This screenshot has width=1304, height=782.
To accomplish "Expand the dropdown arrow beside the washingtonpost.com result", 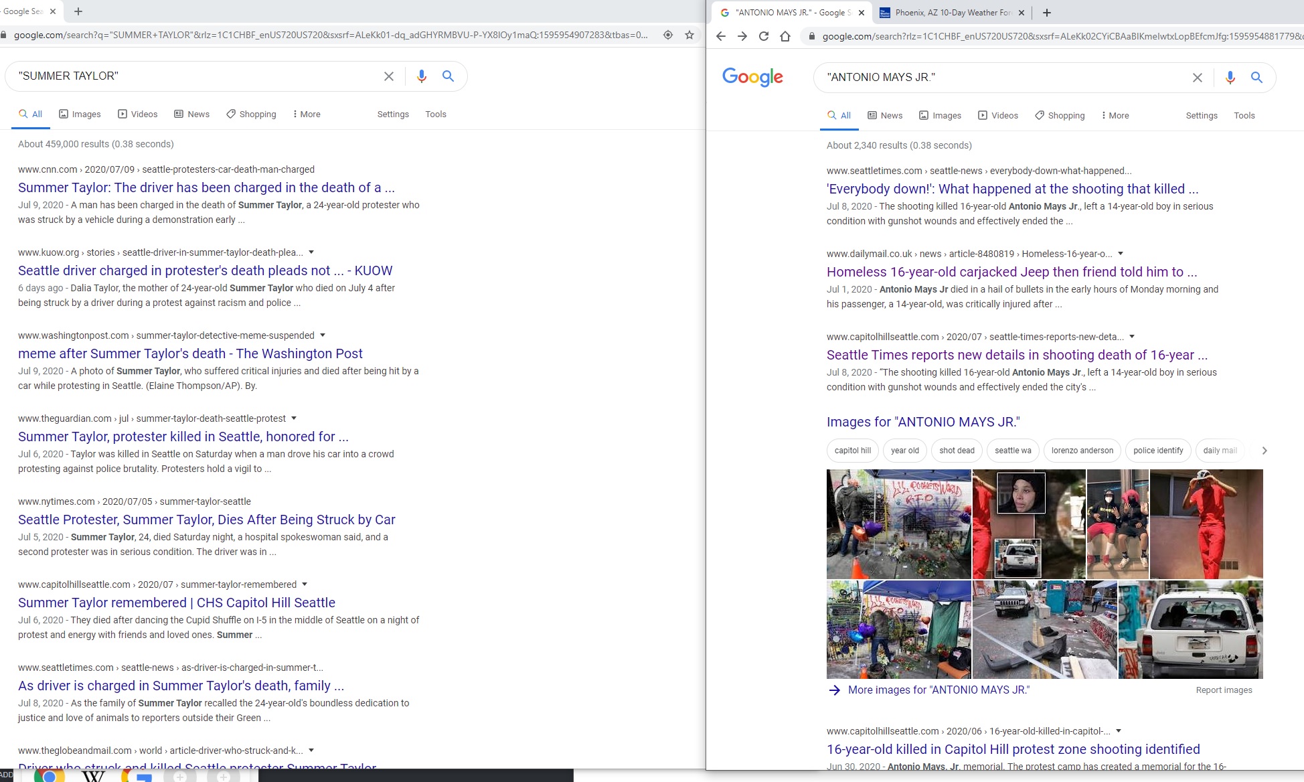I will coord(323,335).
